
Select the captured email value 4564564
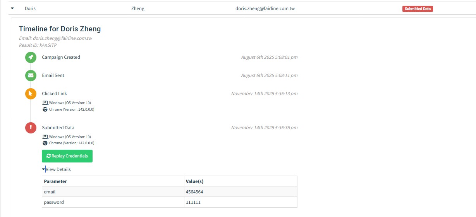(194, 192)
